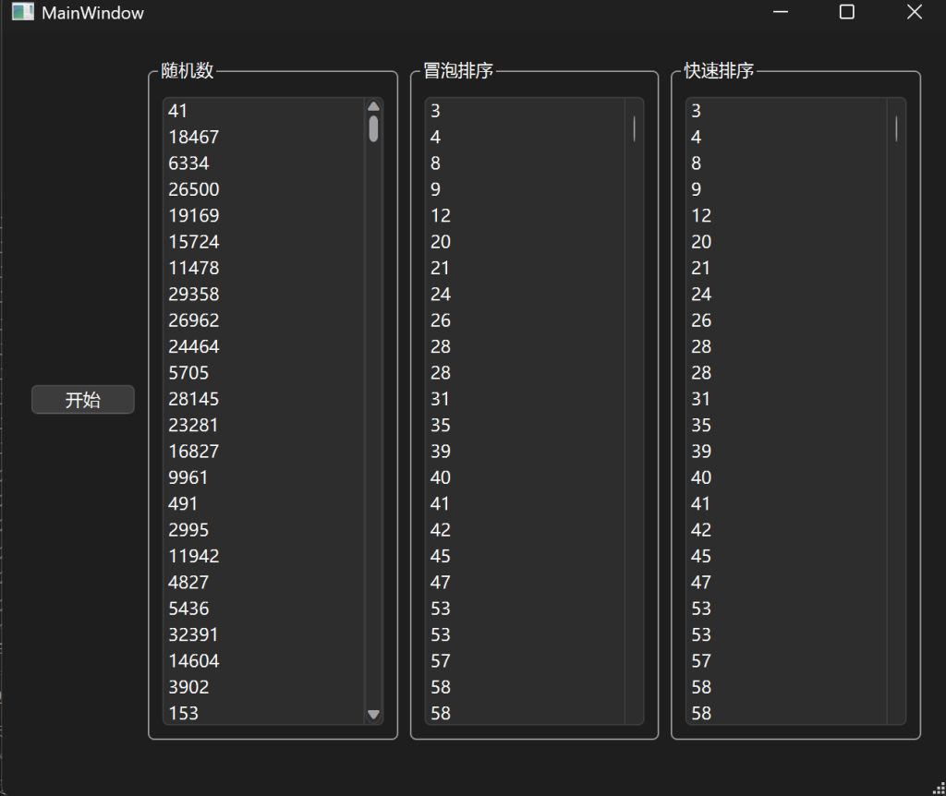Close the MainWindow window

(914, 13)
